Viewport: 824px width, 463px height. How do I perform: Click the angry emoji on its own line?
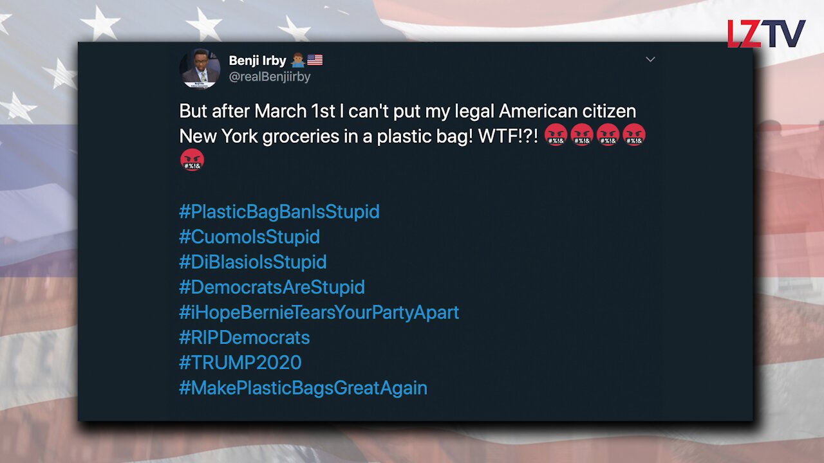(192, 159)
